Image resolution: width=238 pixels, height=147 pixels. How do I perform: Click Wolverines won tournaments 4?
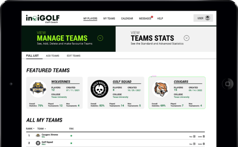point(79,106)
